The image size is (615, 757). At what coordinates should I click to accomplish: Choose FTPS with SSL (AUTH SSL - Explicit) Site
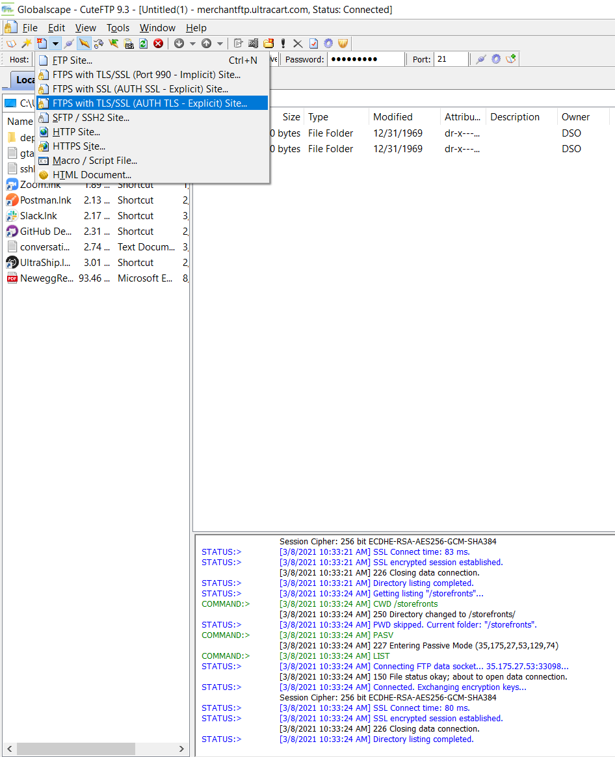[x=152, y=89]
